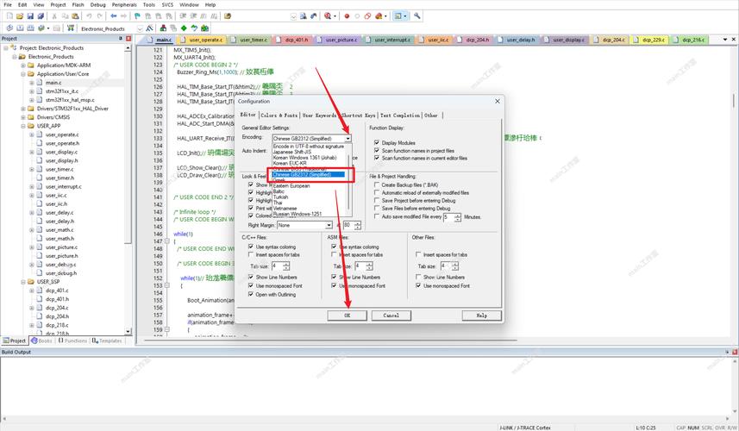
Task: Open the Pack Installer icon
Action: tap(204, 28)
